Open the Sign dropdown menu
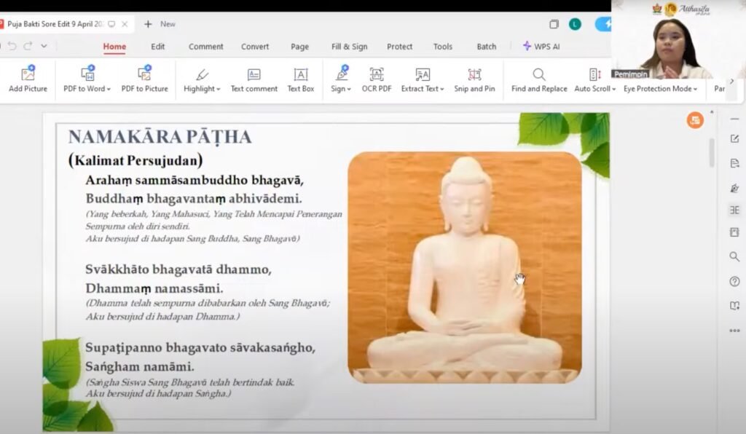The height and width of the screenshot is (434, 746). (x=349, y=90)
